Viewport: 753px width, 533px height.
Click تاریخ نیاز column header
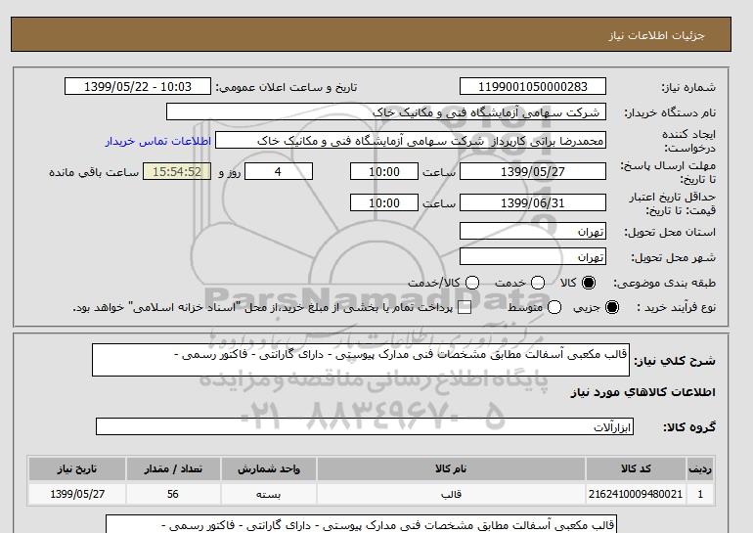[x=77, y=469]
